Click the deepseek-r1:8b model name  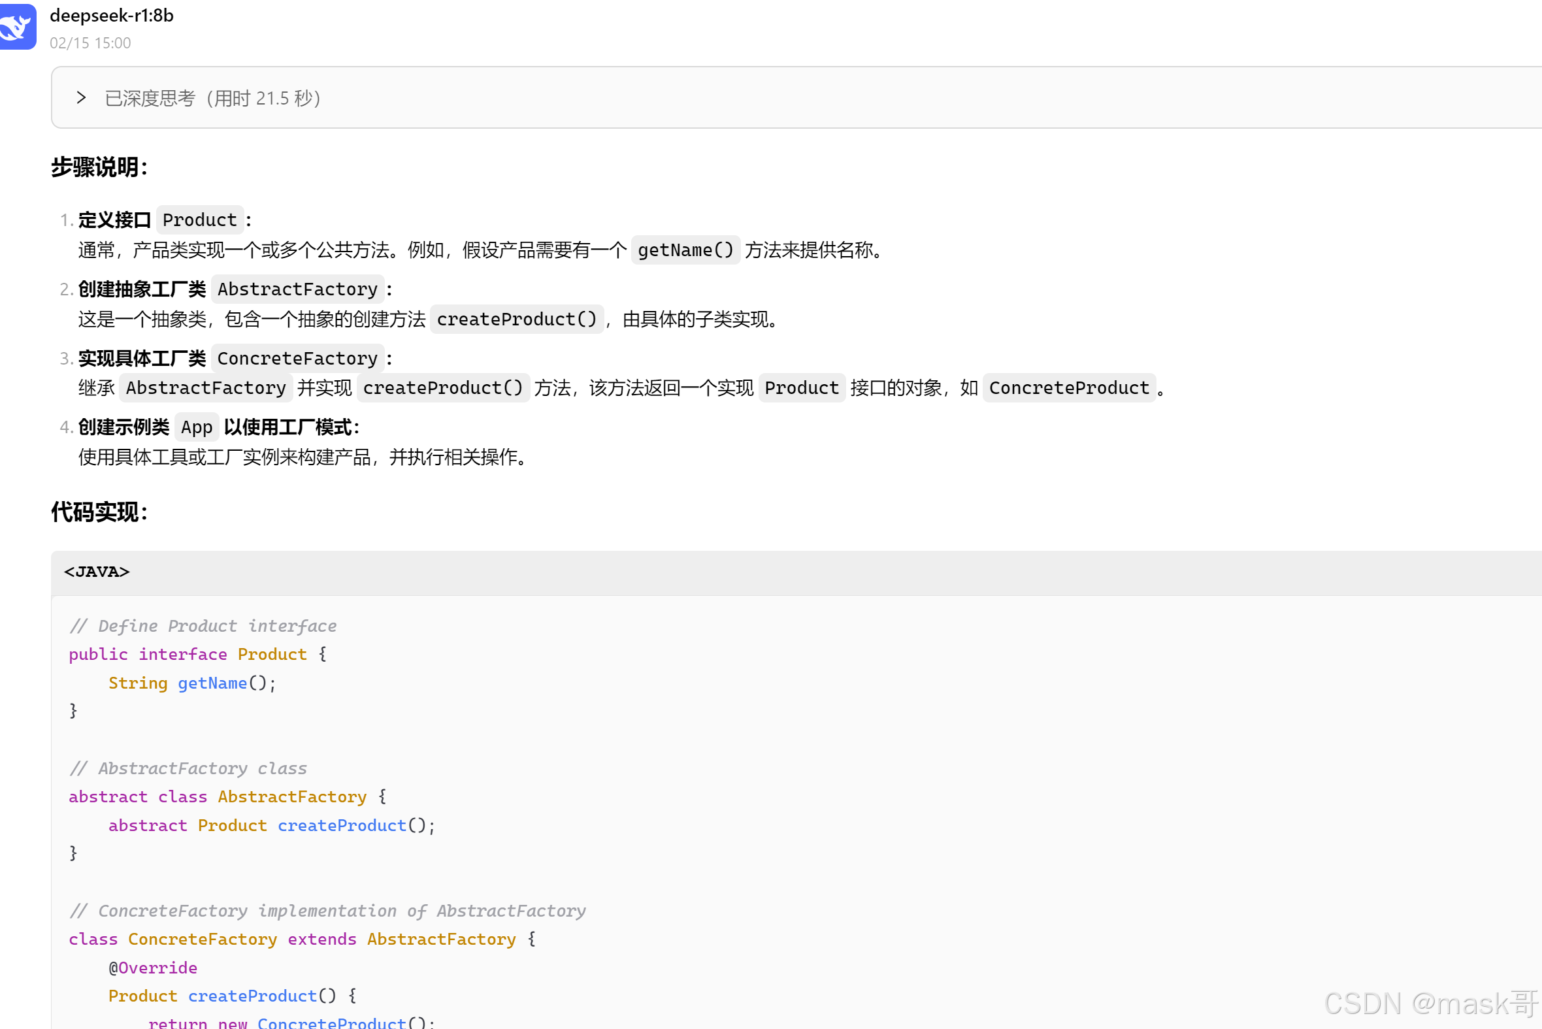(112, 15)
